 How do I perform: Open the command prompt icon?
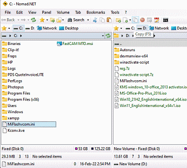coord(165,20)
